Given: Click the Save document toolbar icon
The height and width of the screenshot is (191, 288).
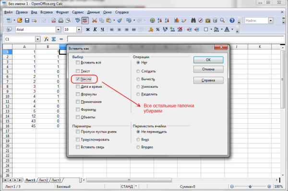Looking at the screenshot, I should 27,20.
